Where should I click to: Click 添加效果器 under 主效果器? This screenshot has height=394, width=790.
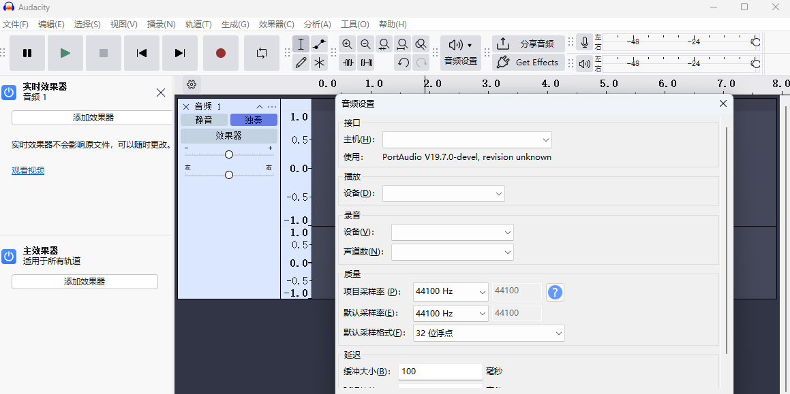85,282
